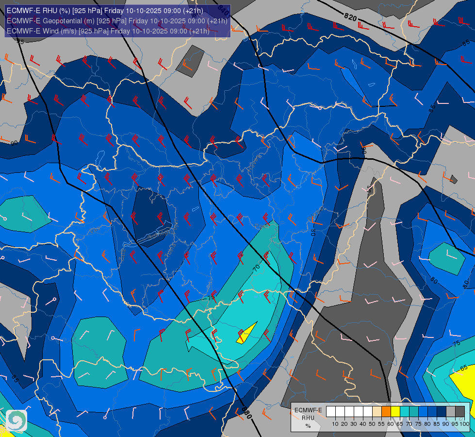The image size is (475, 437).
Task: Click the legend tick label 55
Action: click(381, 424)
